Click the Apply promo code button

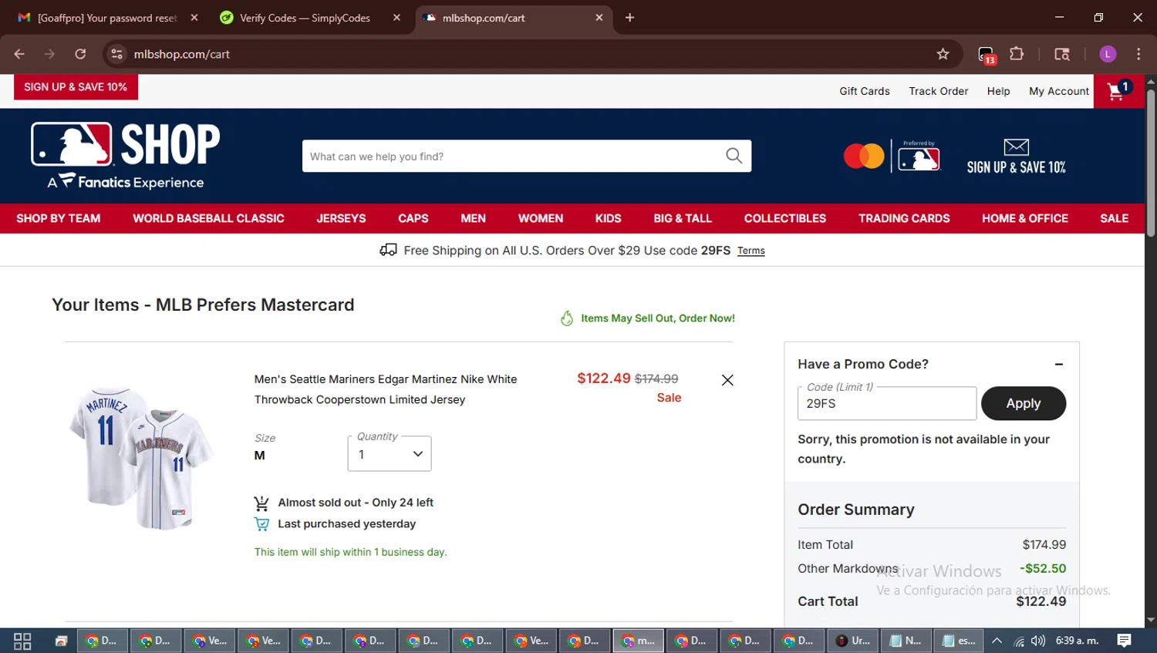1023,403
